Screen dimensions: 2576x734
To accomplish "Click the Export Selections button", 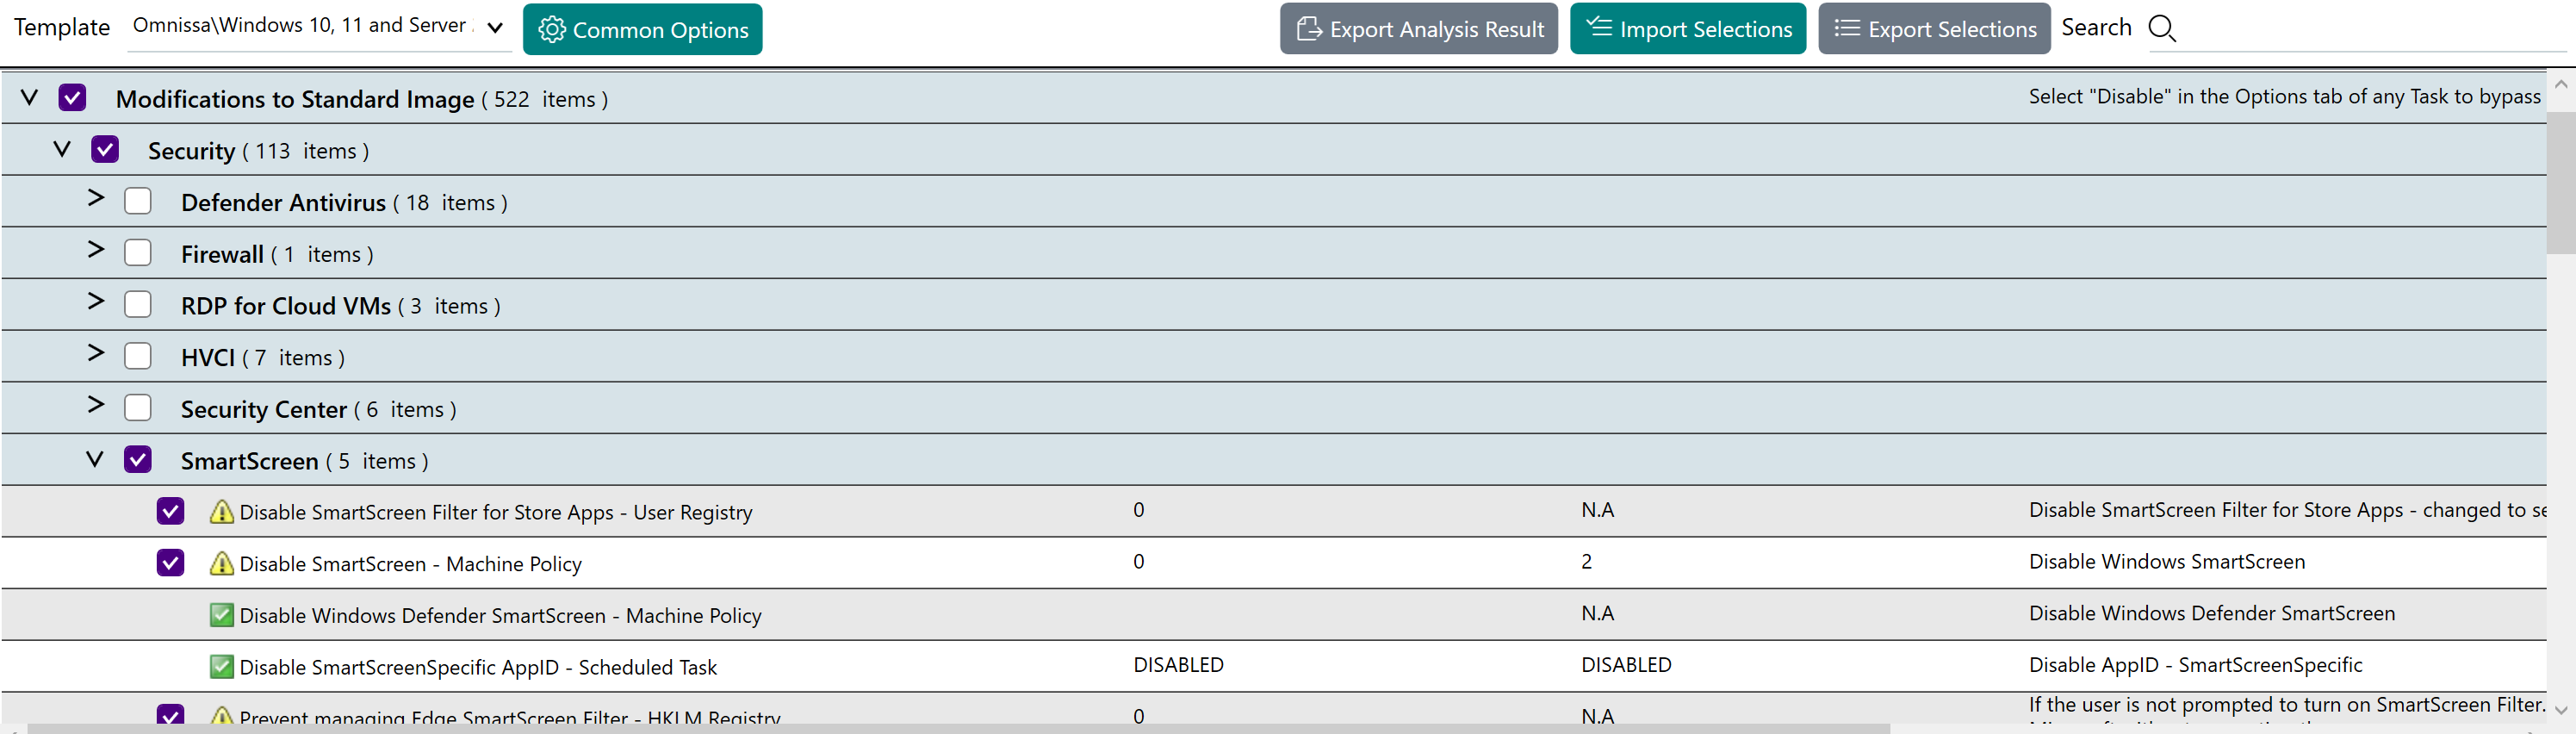I will pos(1934,28).
